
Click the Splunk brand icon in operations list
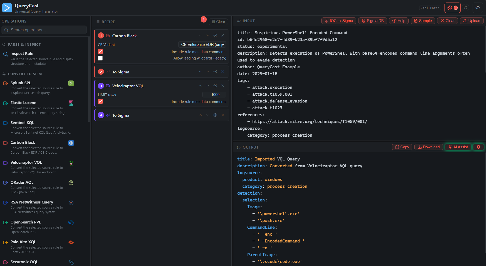pyautogui.click(x=71, y=83)
